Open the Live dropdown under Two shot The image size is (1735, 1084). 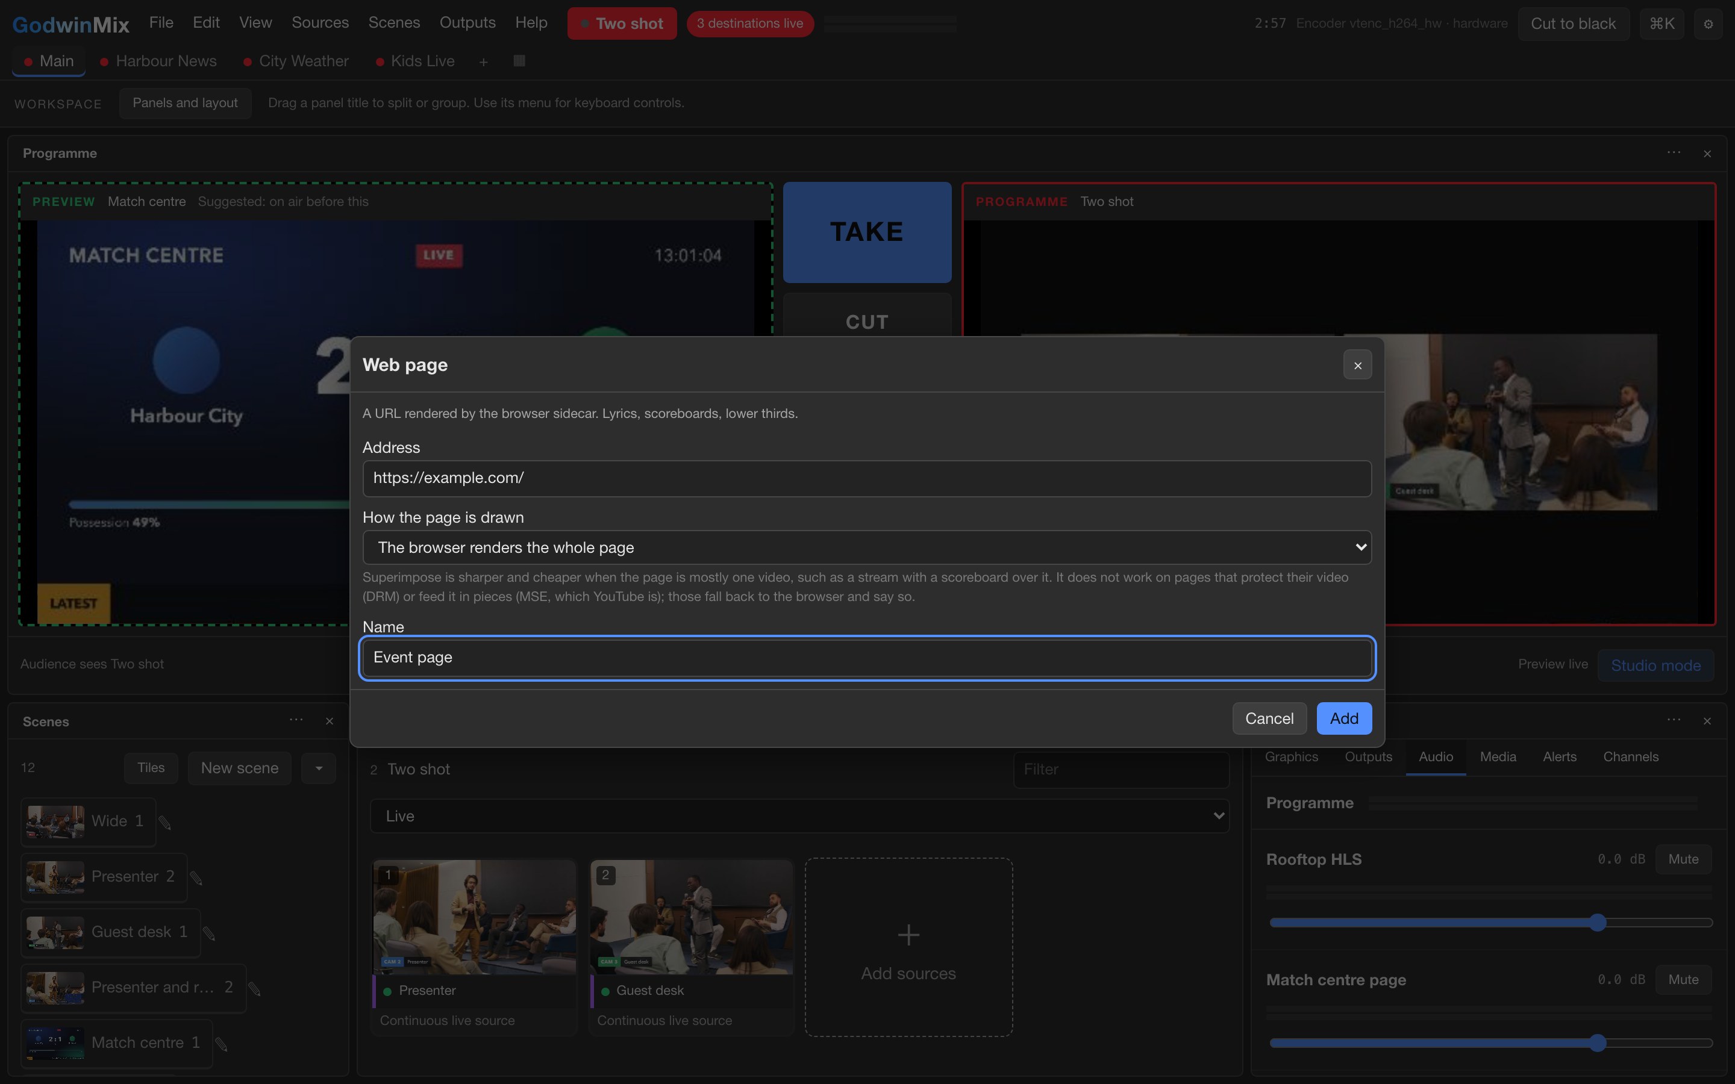(x=799, y=816)
